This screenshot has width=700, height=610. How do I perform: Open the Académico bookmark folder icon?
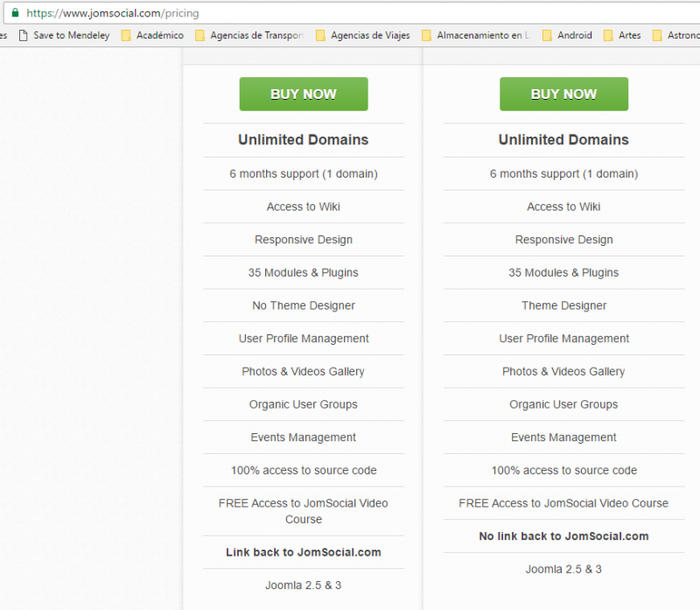126,36
